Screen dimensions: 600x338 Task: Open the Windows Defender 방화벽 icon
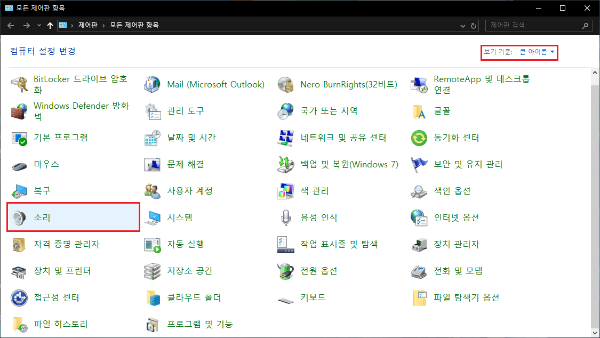(x=20, y=111)
